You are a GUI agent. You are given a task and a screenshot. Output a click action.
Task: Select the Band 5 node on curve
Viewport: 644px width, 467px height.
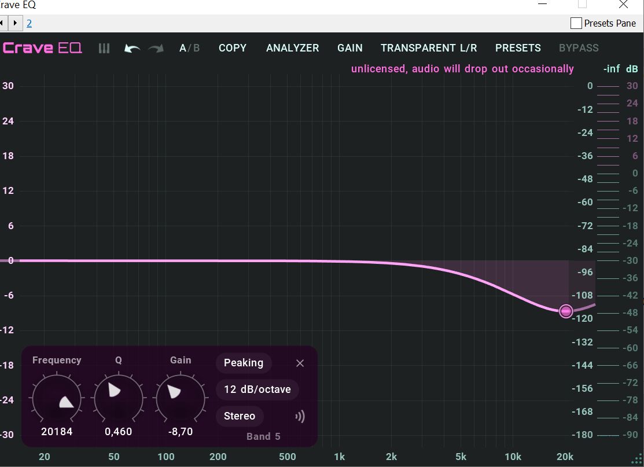tap(566, 311)
